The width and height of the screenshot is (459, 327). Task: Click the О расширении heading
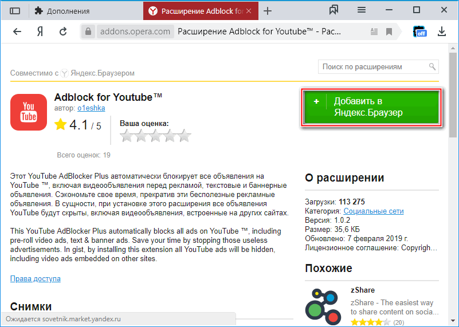point(344,178)
